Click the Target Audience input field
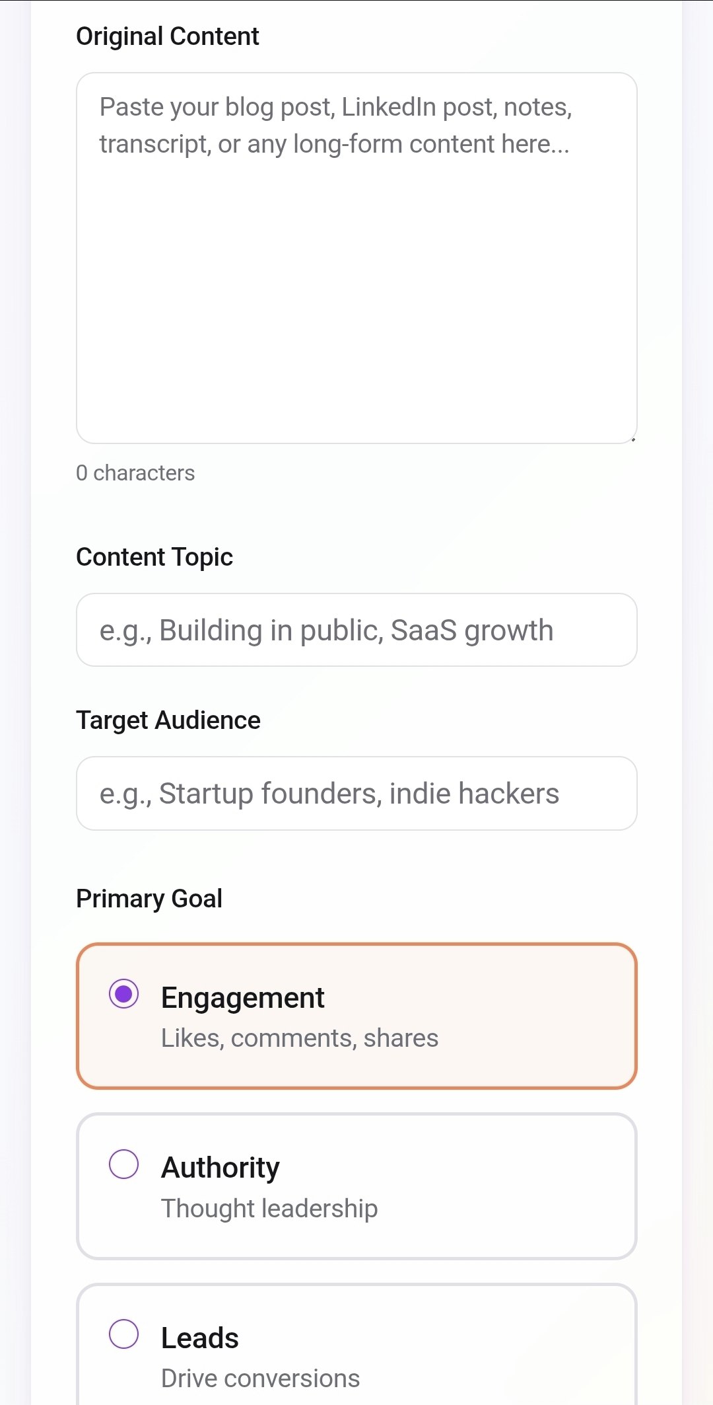The width and height of the screenshot is (713, 1405). click(356, 793)
